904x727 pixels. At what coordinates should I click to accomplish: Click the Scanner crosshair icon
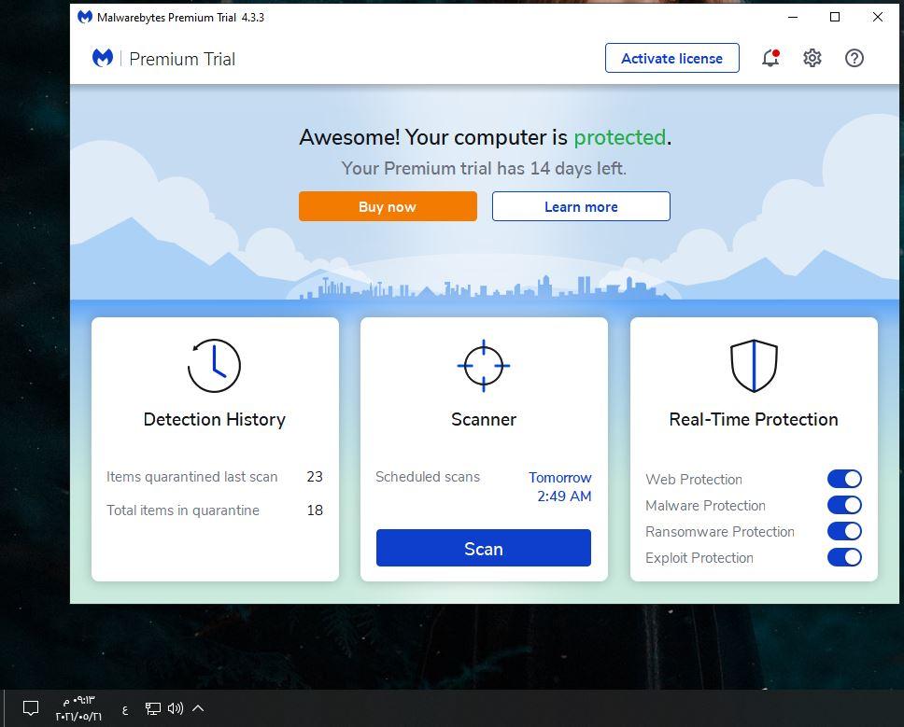point(483,366)
